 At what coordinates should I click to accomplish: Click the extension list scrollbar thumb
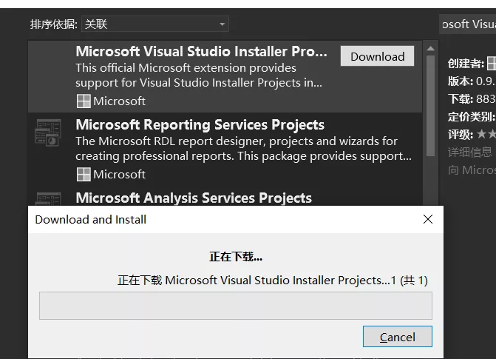(430, 106)
